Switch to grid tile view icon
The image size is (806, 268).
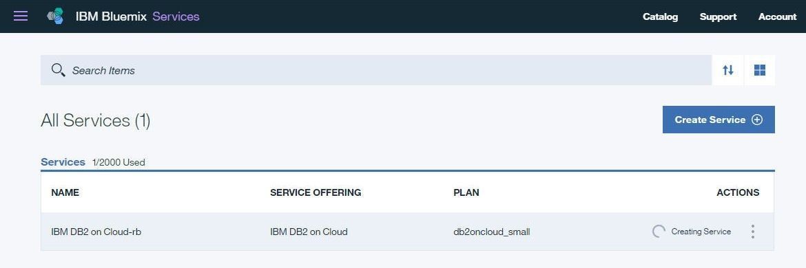coord(760,70)
